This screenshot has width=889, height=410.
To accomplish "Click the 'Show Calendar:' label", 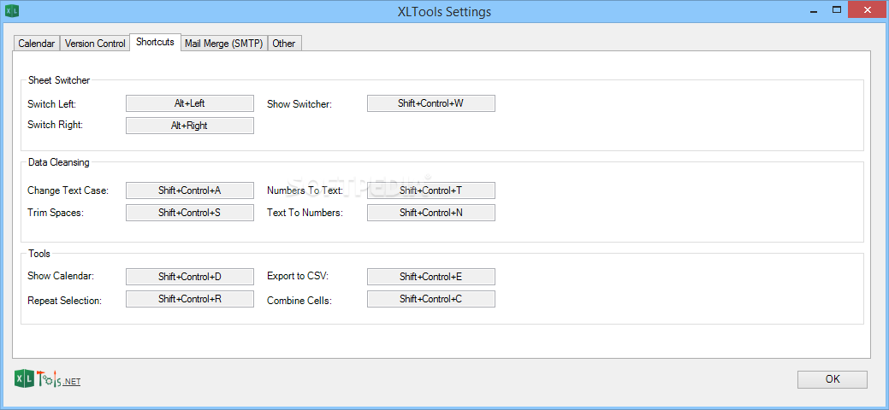I will (61, 276).
